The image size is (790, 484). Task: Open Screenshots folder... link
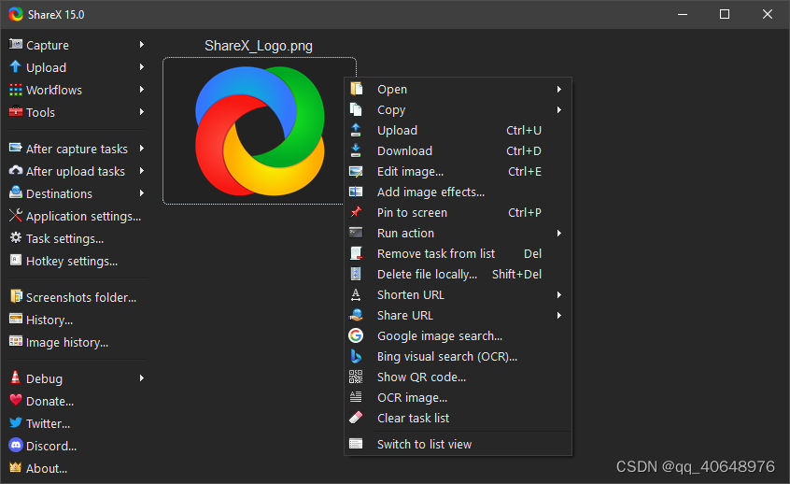tap(76, 297)
